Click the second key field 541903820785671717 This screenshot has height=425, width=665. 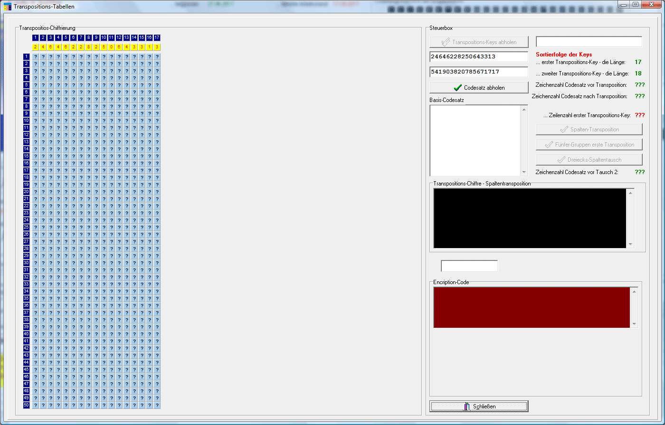click(x=479, y=72)
